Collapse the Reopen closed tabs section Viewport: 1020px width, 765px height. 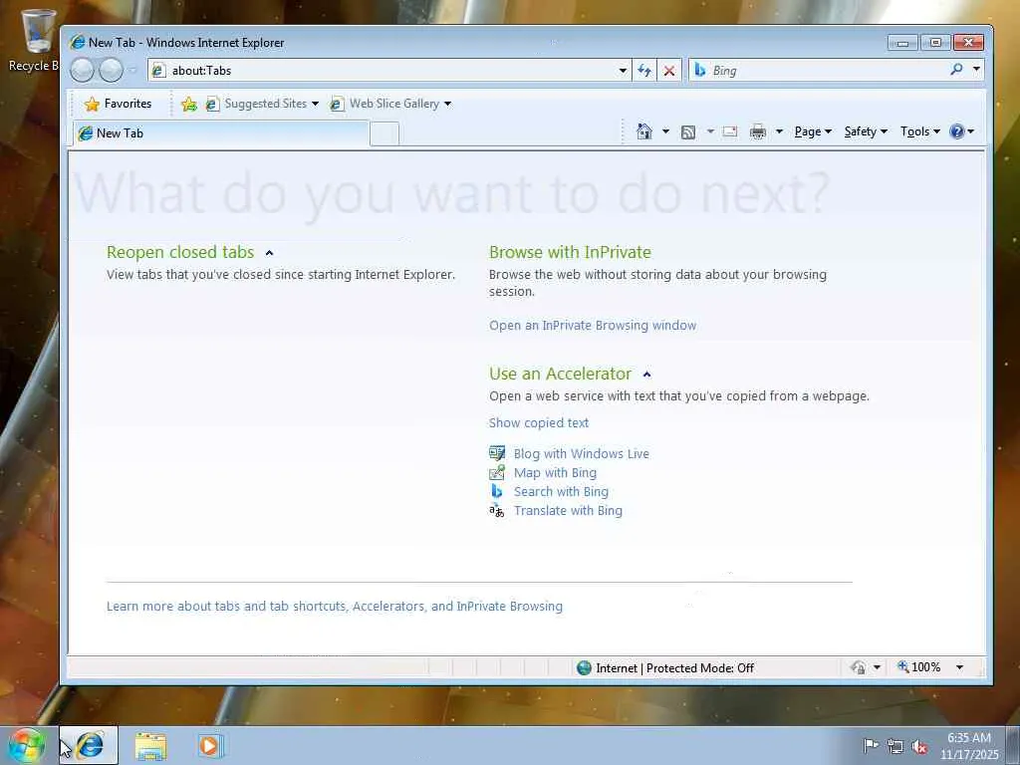click(x=269, y=253)
